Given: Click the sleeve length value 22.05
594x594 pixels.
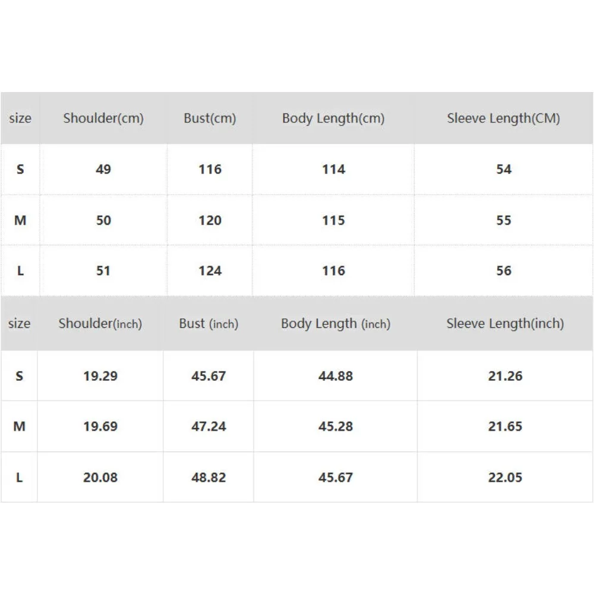Looking at the screenshot, I should (x=505, y=478).
